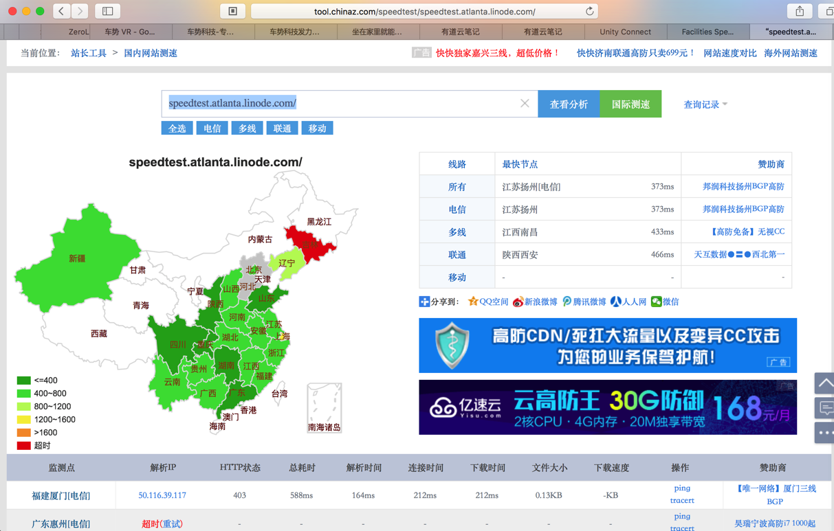The image size is (834, 531).
Task: Click 新疆 region on the map
Action: (x=77, y=259)
